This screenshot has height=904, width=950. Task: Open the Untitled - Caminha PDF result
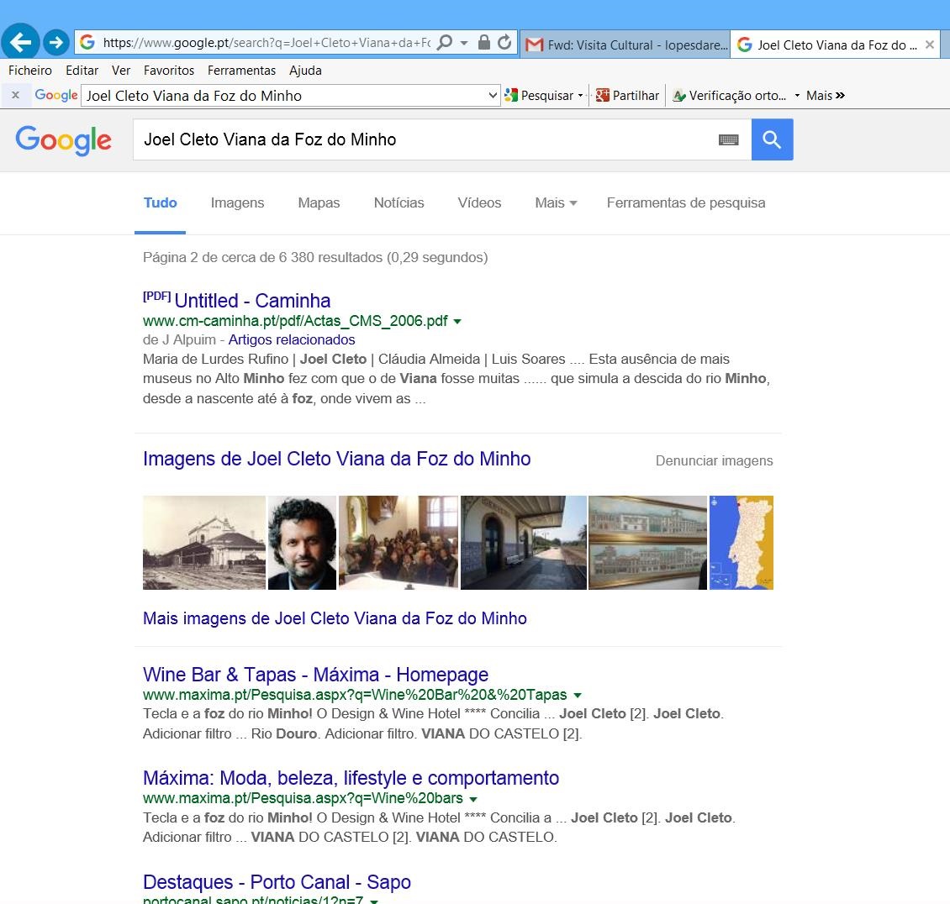(252, 300)
